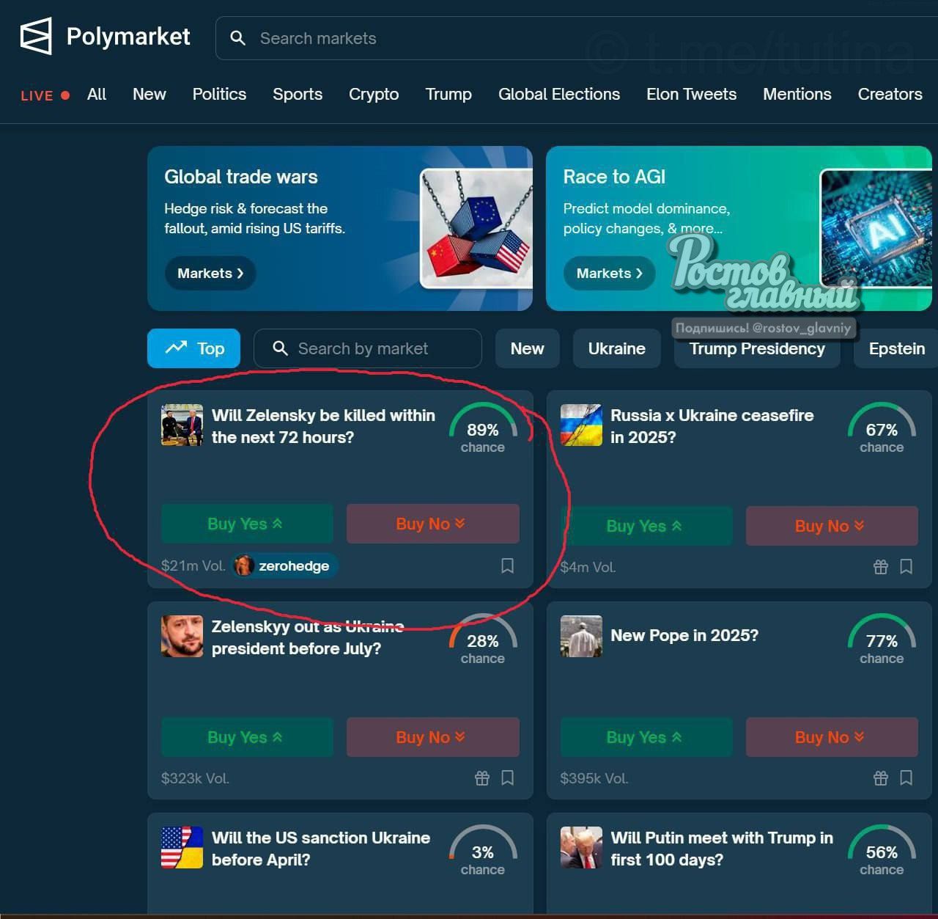Viewport: 938px width, 919px height.
Task: Open New Pope in 2025 title
Action: [684, 635]
